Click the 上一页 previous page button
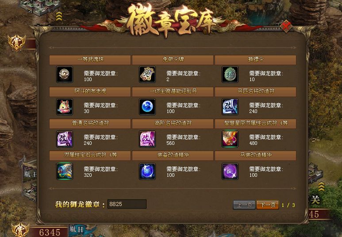The width and height of the screenshot is (342, 237). 244,205
